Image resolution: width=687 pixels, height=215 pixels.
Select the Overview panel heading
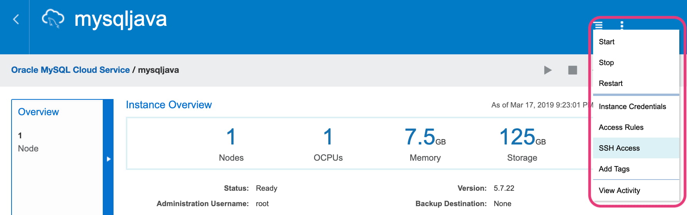pyautogui.click(x=38, y=112)
